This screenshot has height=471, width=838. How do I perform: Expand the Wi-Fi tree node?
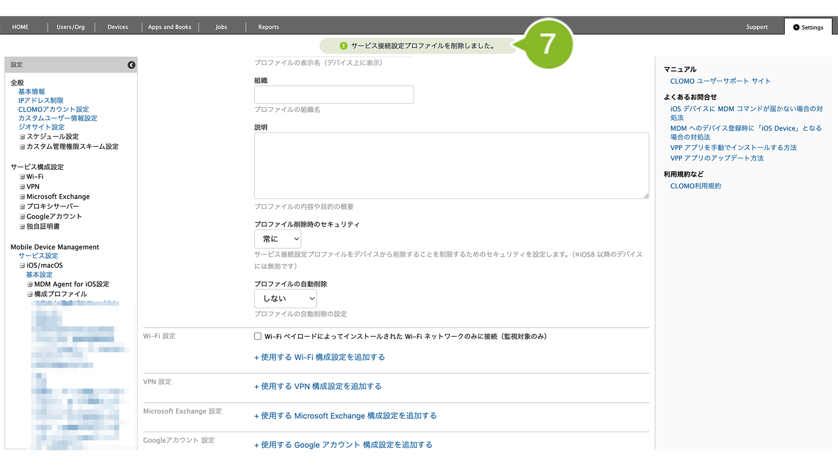(22, 177)
